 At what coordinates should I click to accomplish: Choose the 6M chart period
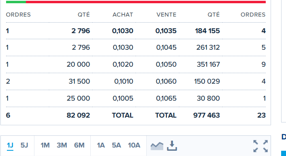point(79,145)
